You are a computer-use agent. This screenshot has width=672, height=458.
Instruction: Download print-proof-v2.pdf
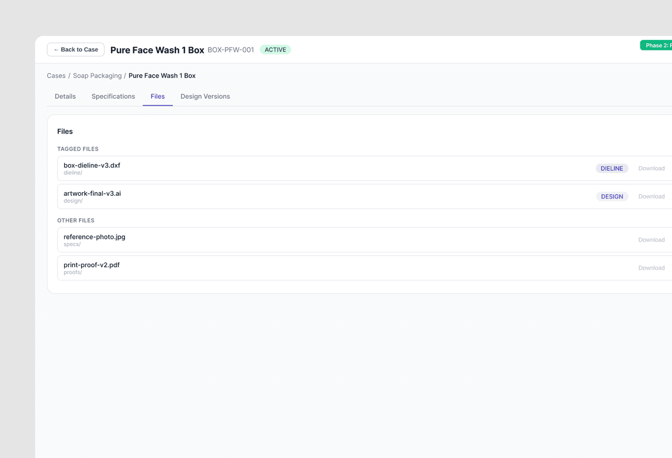pyautogui.click(x=651, y=268)
